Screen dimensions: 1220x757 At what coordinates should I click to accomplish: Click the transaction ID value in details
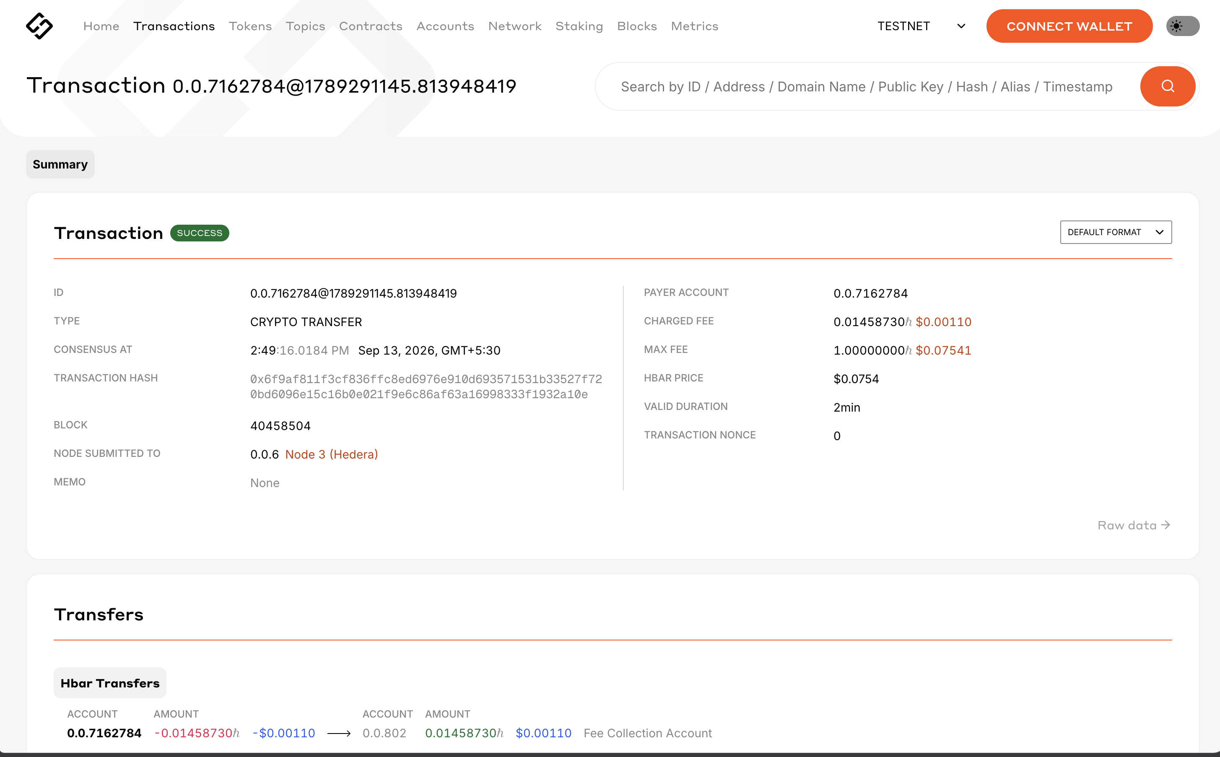(353, 293)
